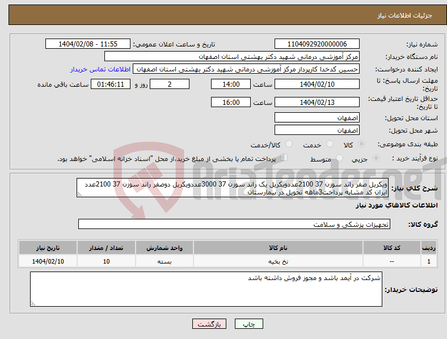Screen dimensions: 447x339
Task: Click the response deadline date 1404/02/10 field
Action: 317,84
